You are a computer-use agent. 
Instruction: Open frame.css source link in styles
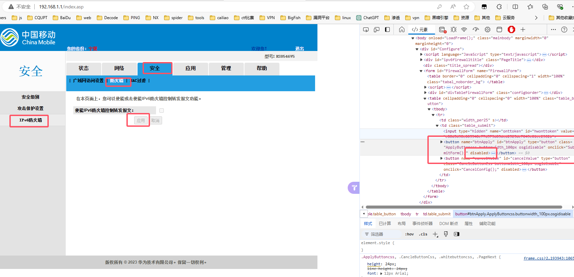[549, 258]
